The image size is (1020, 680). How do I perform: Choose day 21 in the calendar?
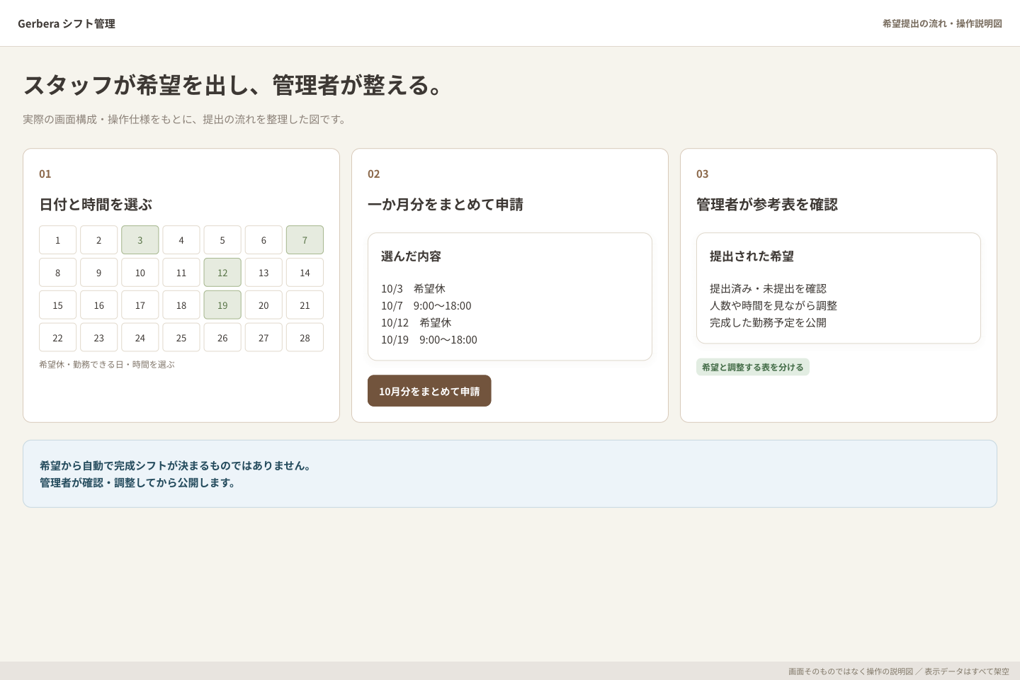coord(305,305)
